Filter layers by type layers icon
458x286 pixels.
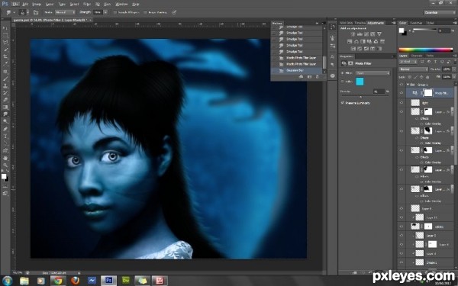[436, 62]
